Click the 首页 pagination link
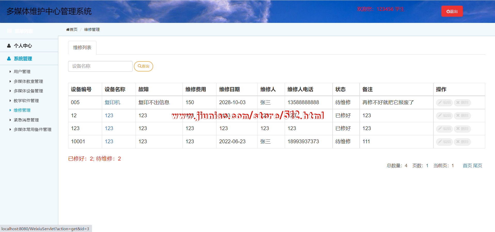The image size is (495, 232). [x=467, y=166]
